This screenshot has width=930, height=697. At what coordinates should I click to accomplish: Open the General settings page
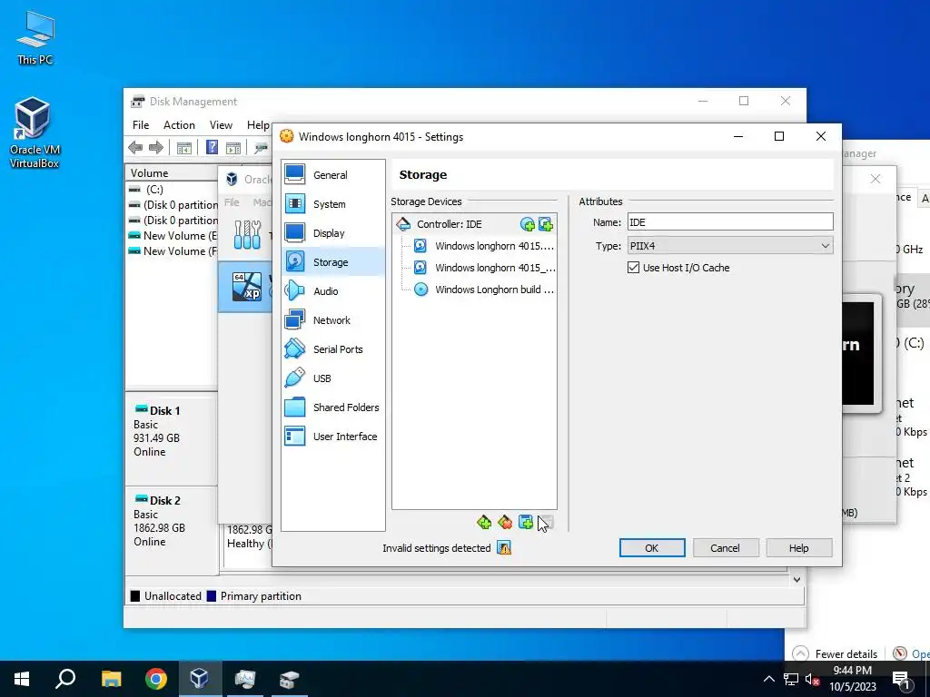[332, 175]
